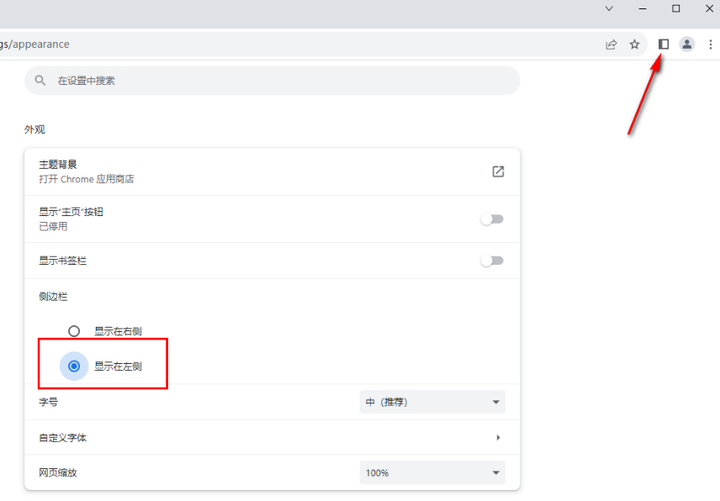This screenshot has width=720, height=501.
Task: Click the 已停用 status text
Action: tap(53, 226)
